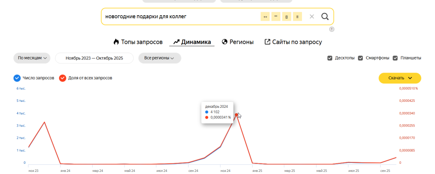Open the Сайты по запросу tab

[x=293, y=42]
